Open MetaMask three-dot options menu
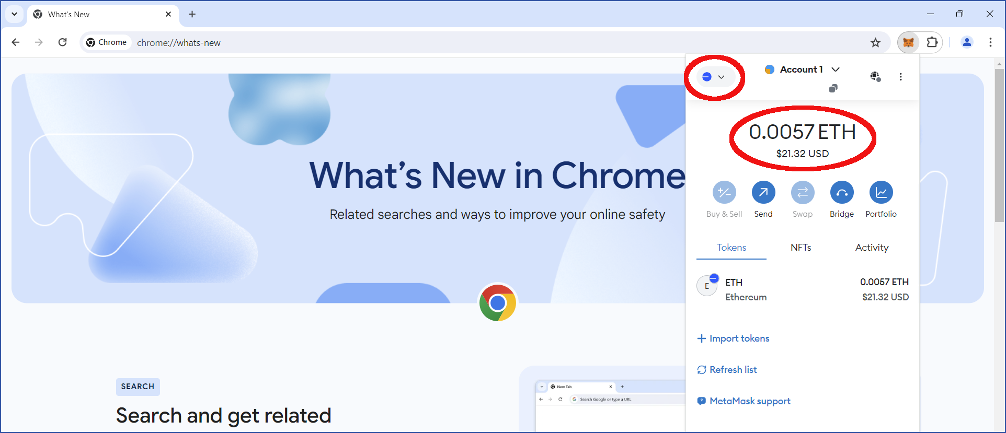The height and width of the screenshot is (433, 1006). (x=900, y=77)
